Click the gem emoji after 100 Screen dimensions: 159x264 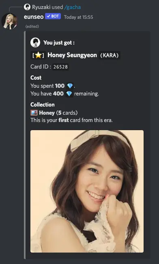(x=70, y=86)
